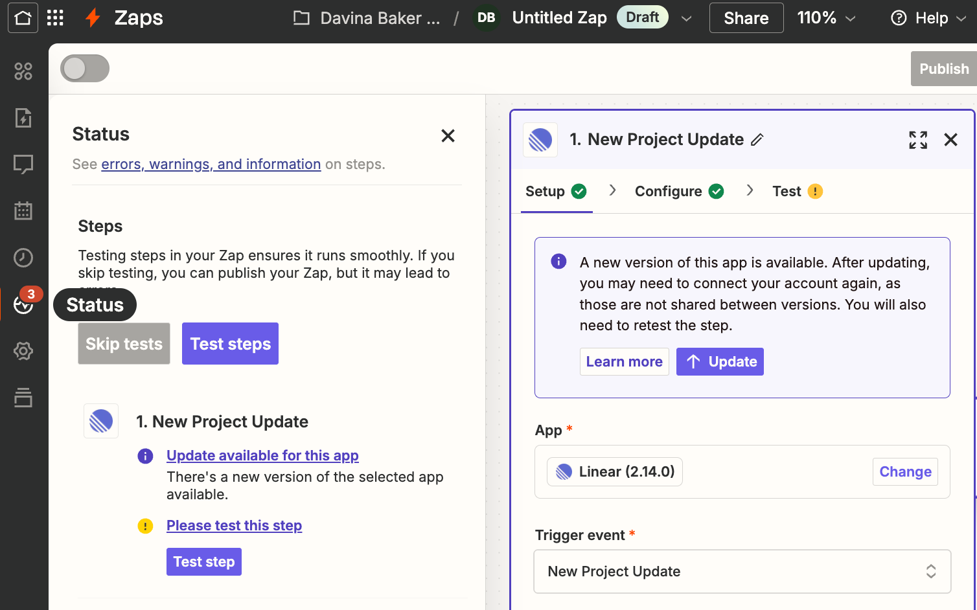Expand the New Project Update panel to fullscreen
Screen dimensions: 977x610
tap(917, 140)
